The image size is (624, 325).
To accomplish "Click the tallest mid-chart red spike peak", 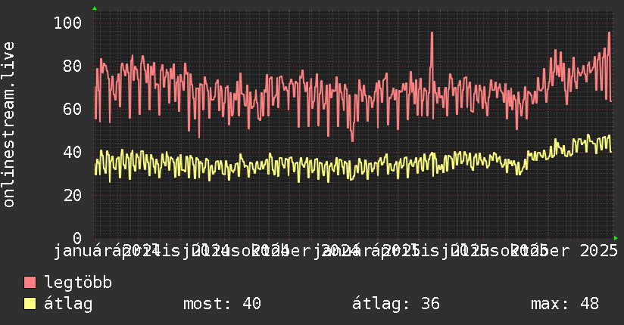I will (x=432, y=33).
